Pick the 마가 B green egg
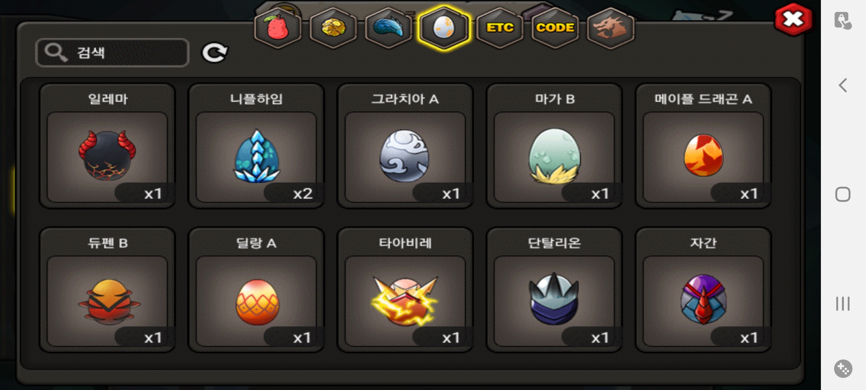This screenshot has width=866, height=390. point(554,146)
